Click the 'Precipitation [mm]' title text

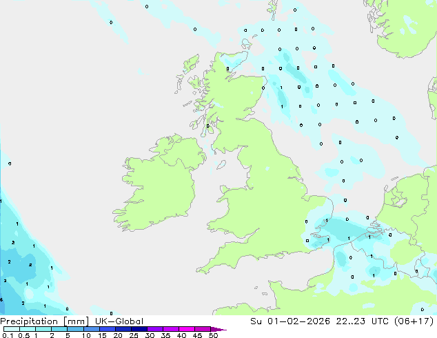tap(45, 321)
